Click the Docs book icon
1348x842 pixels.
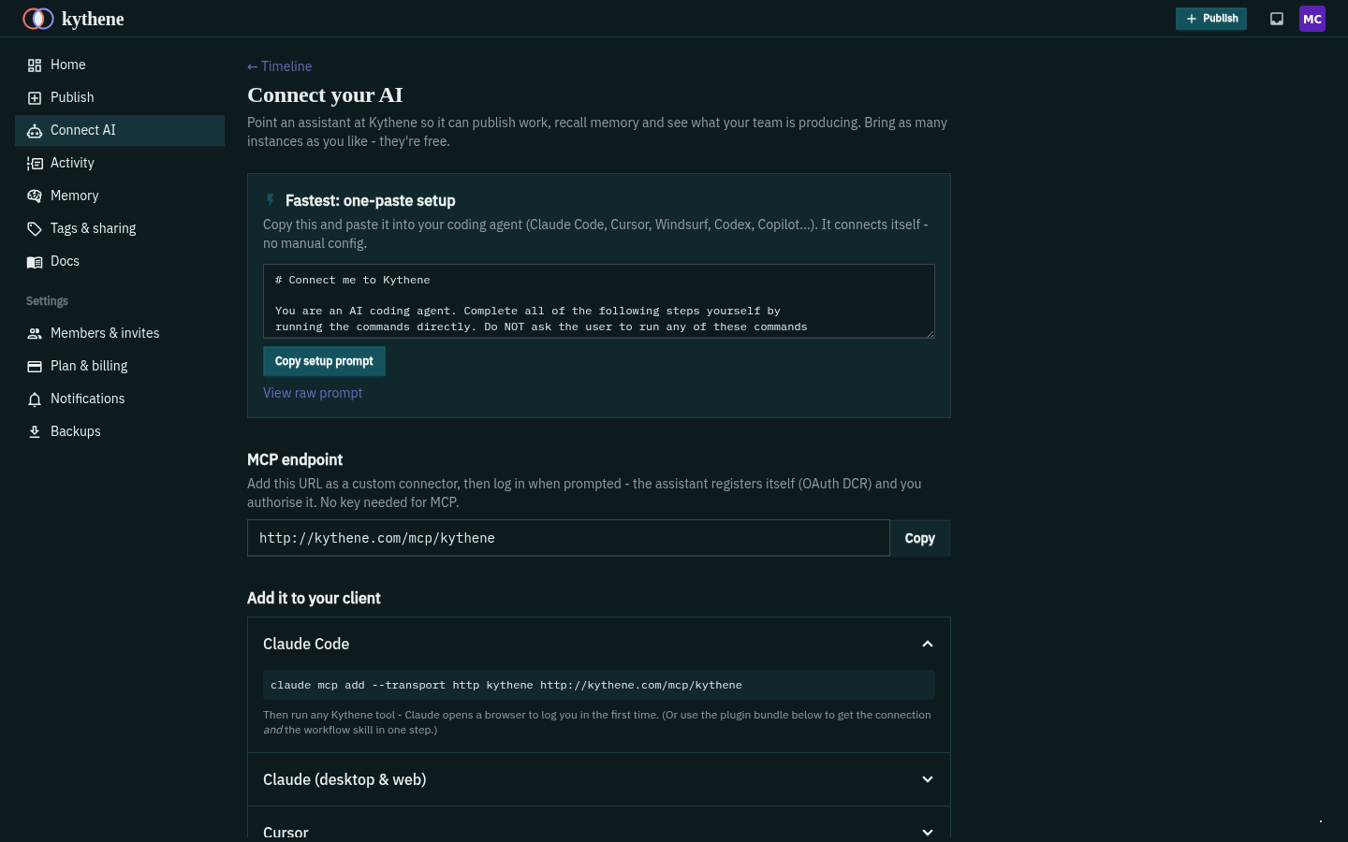click(x=35, y=262)
